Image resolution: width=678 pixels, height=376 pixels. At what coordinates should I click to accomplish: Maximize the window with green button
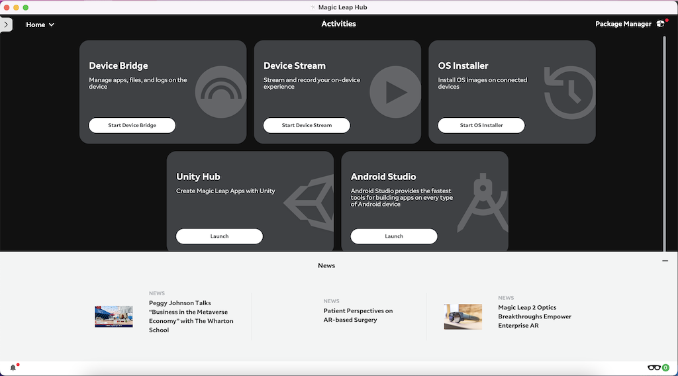(x=26, y=7)
